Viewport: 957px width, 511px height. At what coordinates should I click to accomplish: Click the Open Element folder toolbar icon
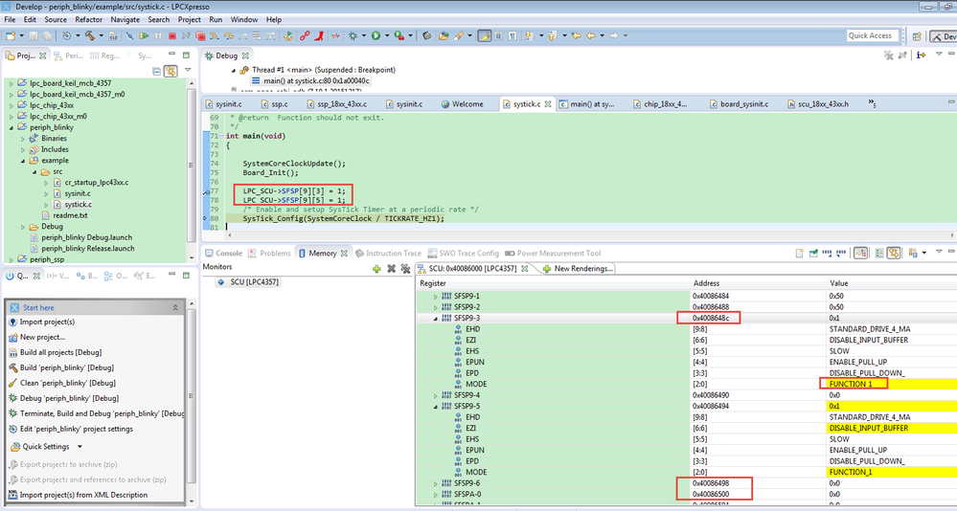[x=444, y=36]
